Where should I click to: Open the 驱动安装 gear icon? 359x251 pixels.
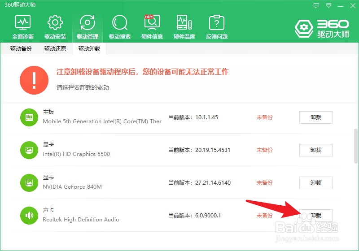click(55, 27)
